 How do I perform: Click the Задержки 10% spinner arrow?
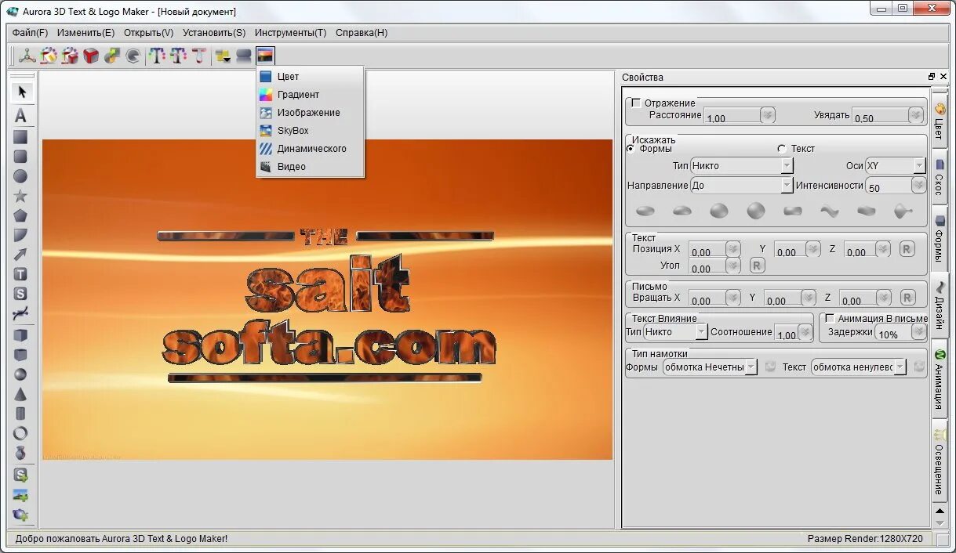[918, 332]
